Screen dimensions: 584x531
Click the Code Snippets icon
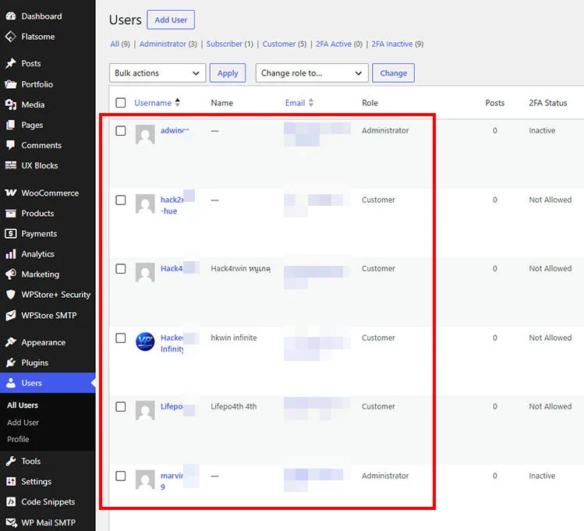coord(11,501)
